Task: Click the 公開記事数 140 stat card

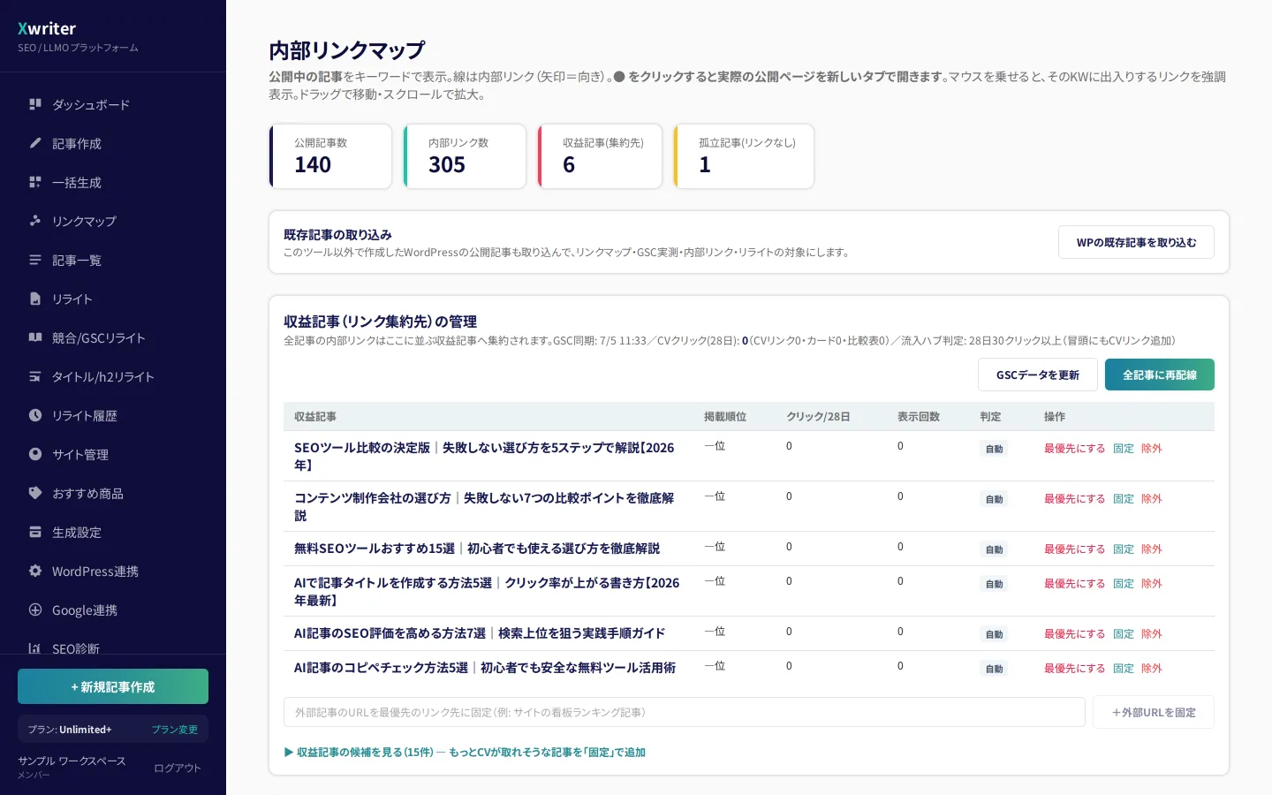Action: [330, 156]
